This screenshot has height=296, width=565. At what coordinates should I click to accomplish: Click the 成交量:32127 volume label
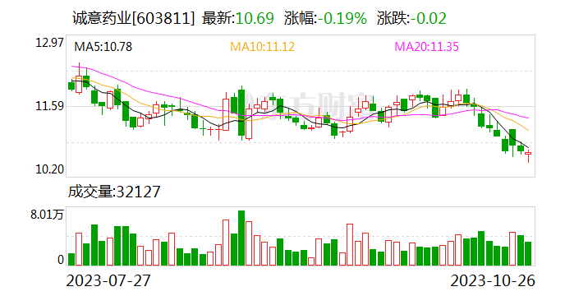tap(114, 192)
